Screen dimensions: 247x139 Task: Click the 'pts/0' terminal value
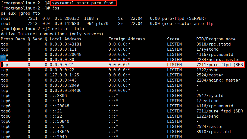[102, 24]
